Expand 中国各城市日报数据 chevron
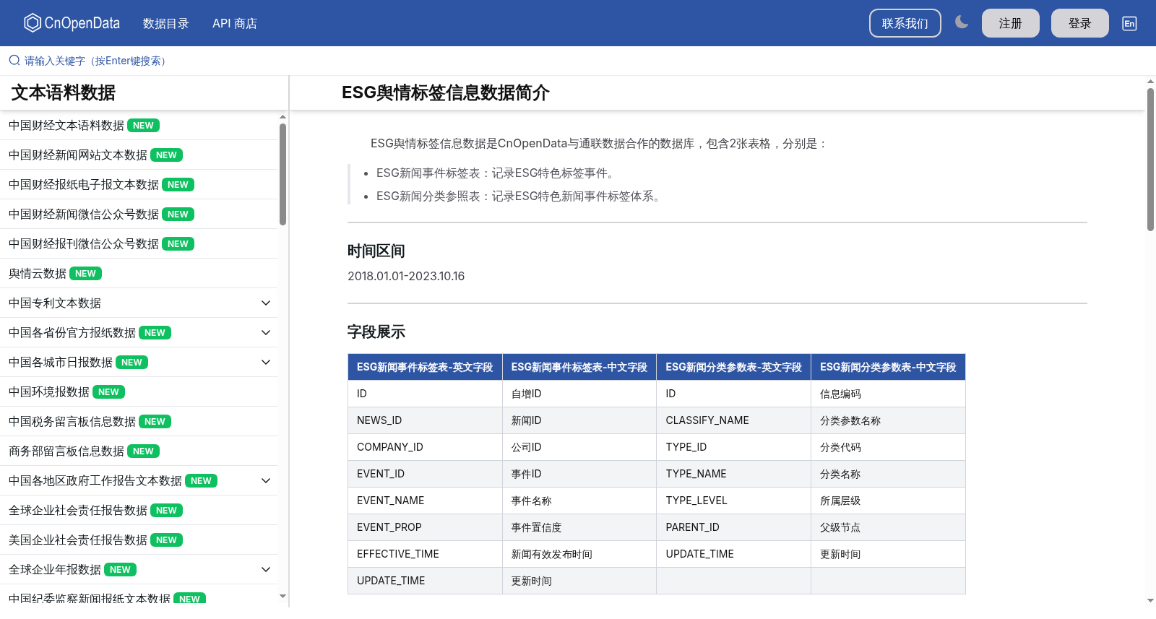The width and height of the screenshot is (1156, 619). (266, 362)
